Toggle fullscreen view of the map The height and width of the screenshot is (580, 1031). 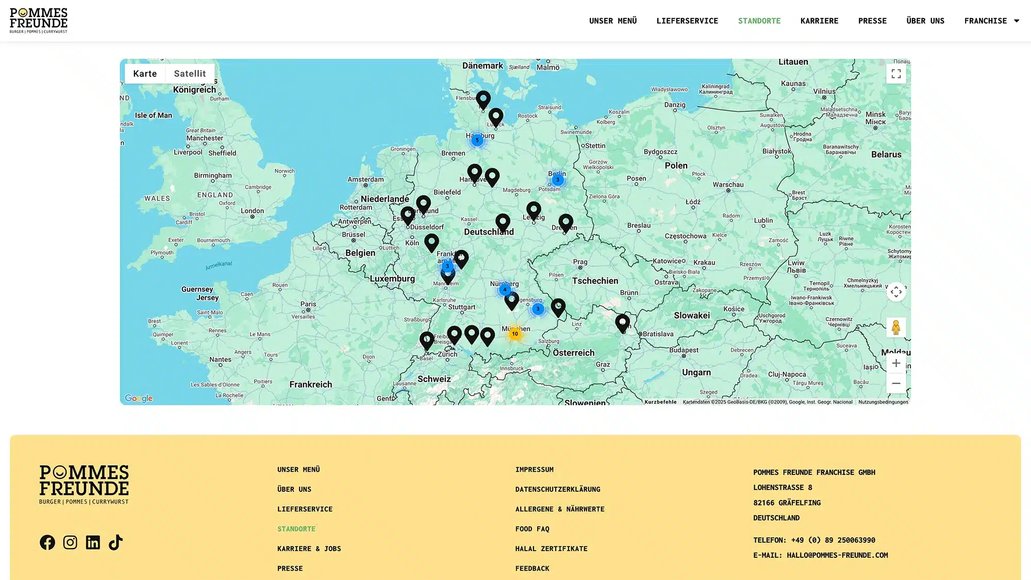[896, 74]
